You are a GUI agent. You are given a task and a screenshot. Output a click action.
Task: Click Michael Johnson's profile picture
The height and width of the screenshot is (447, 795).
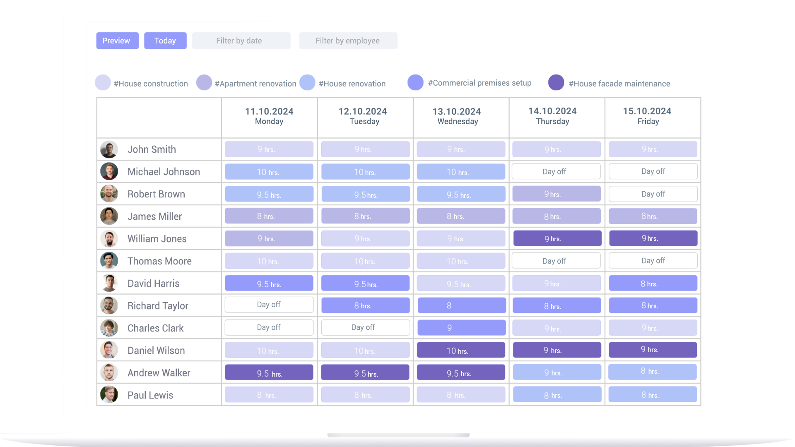(x=109, y=171)
